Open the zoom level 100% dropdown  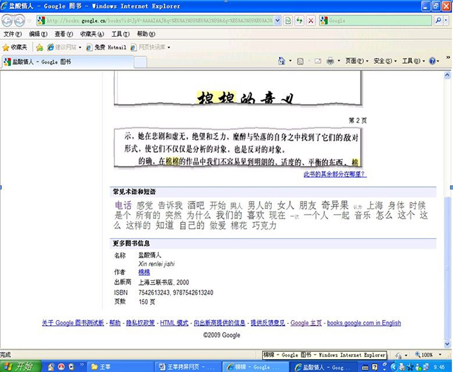tap(440, 355)
